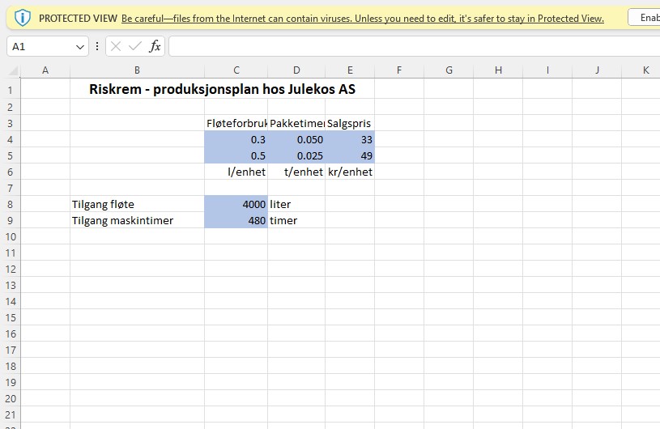Click cell with value 0.5
Screen dimensions: 660x429
click(236, 155)
